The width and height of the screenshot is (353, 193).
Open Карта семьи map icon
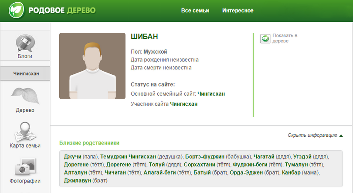(x=25, y=131)
